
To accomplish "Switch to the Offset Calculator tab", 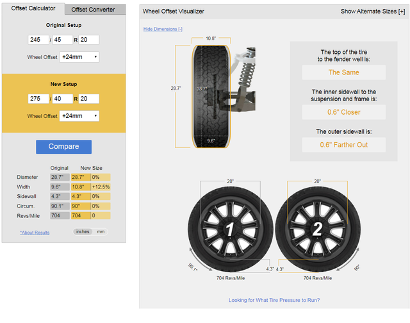I will 33,8.
